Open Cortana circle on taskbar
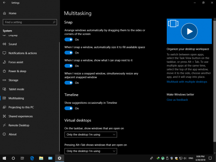 pyautogui.click(x=13, y=158)
